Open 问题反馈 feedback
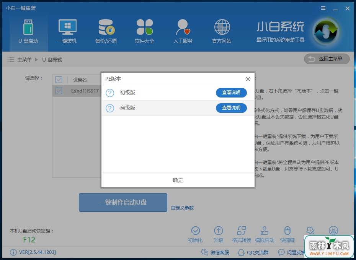356x260 pixels. (x=291, y=252)
